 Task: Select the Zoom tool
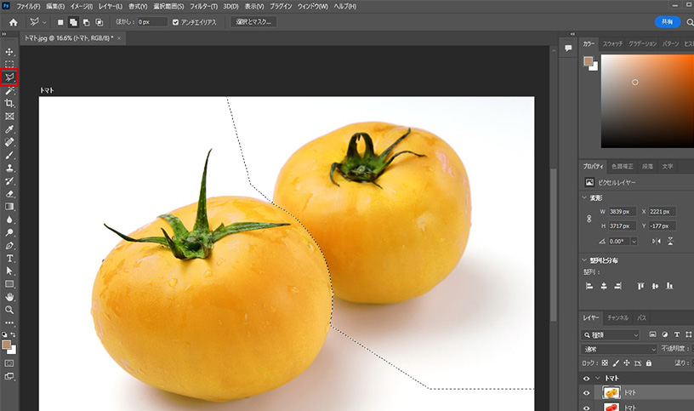click(9, 310)
